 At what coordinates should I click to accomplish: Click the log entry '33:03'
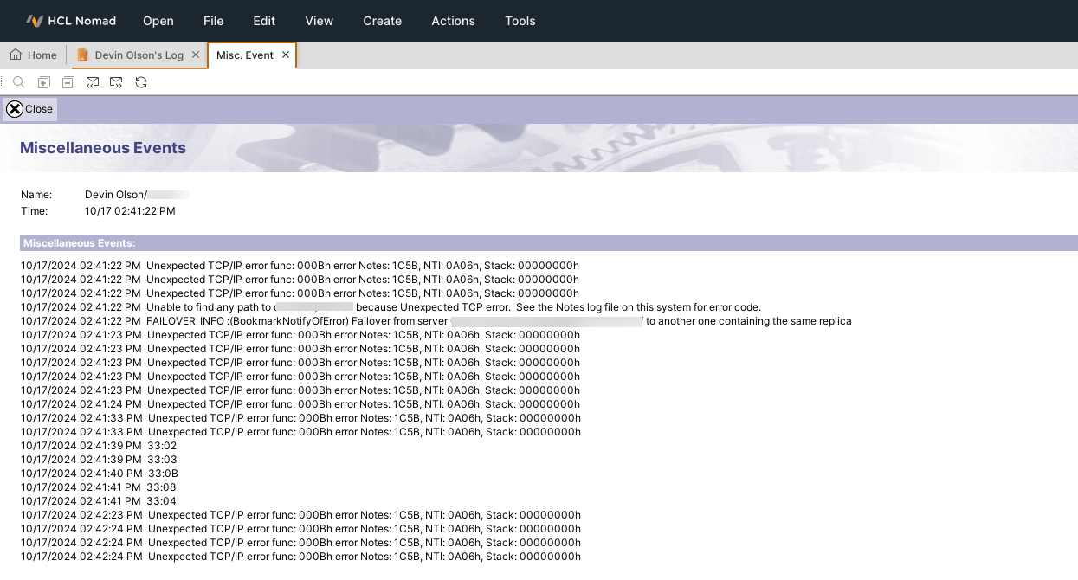coord(99,460)
